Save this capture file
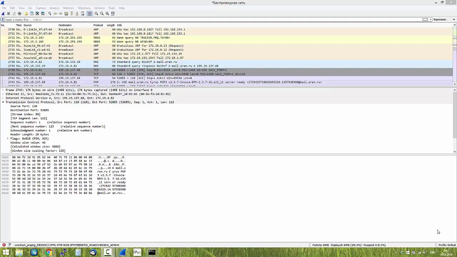This screenshot has height=257, width=457. click(31, 14)
